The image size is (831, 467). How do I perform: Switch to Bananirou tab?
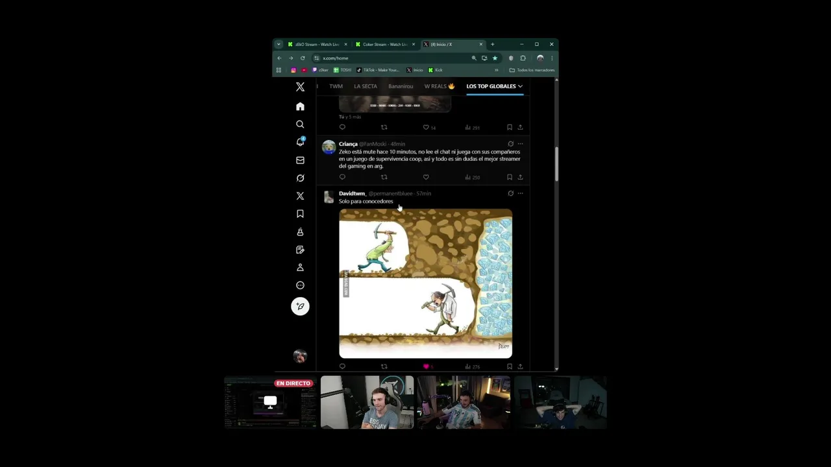401,86
